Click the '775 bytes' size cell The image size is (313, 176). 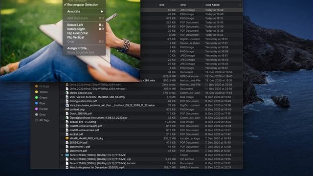pyautogui.click(x=169, y=93)
